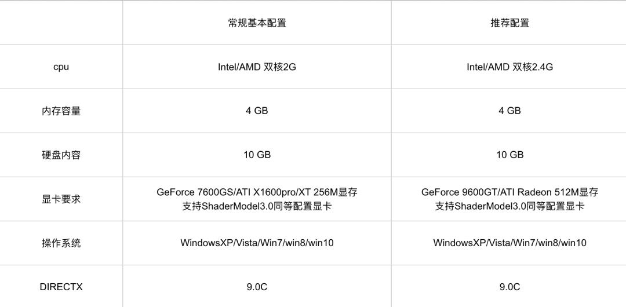The height and width of the screenshot is (307, 626).
Task: Click 4 GB under 常规基本配置
Action: click(x=257, y=111)
